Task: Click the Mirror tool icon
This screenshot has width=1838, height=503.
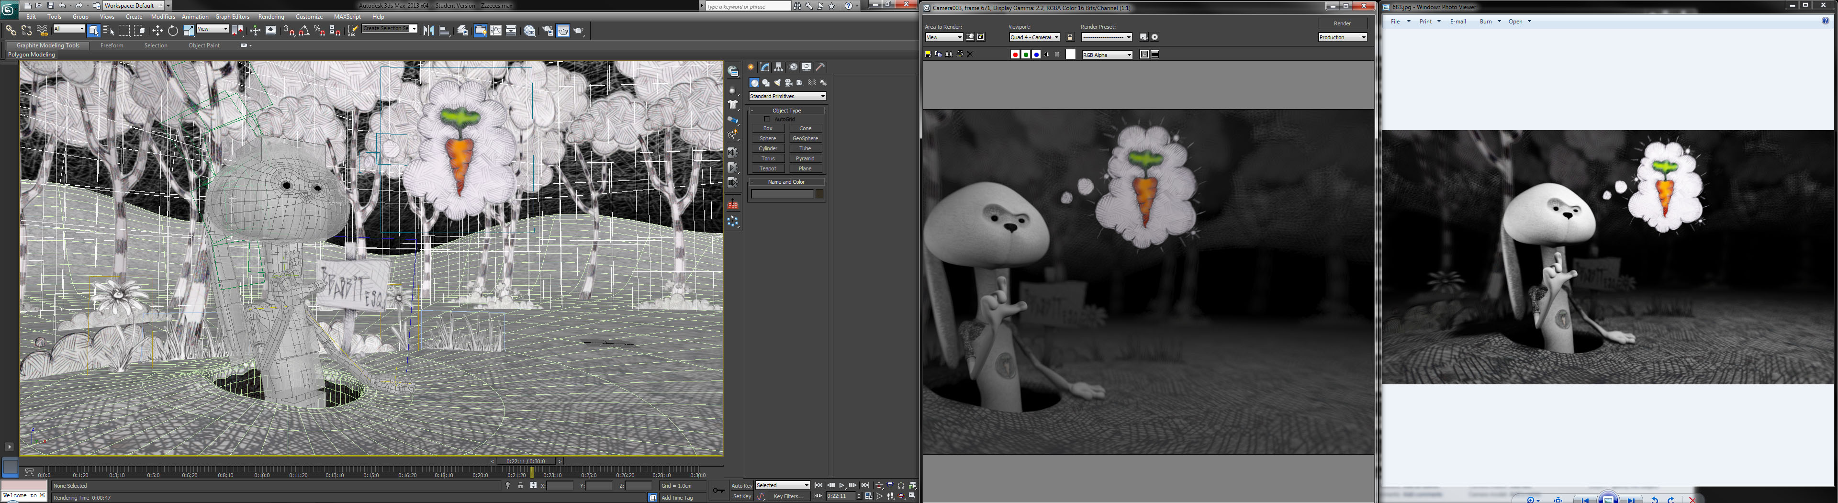Action: 428,31
